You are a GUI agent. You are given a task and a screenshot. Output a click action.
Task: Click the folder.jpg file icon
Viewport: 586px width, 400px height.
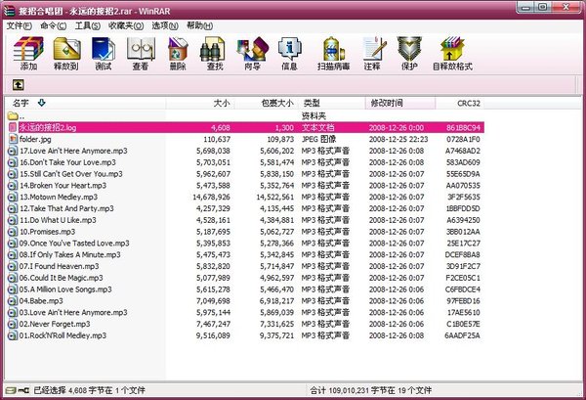(x=13, y=139)
